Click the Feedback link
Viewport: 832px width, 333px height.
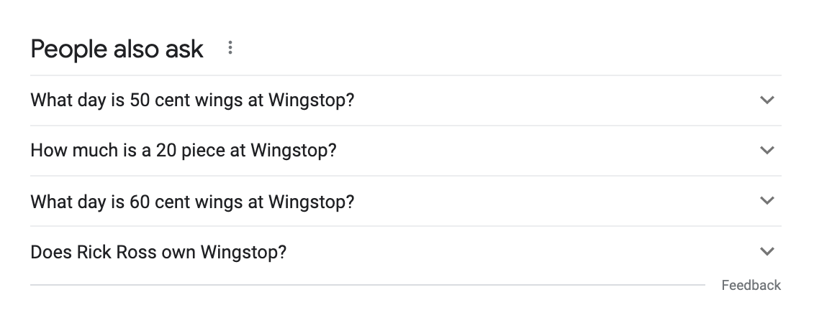(x=751, y=286)
